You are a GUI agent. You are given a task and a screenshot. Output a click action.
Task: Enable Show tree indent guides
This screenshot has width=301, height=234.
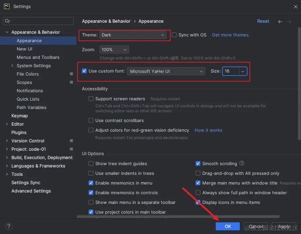(91, 163)
